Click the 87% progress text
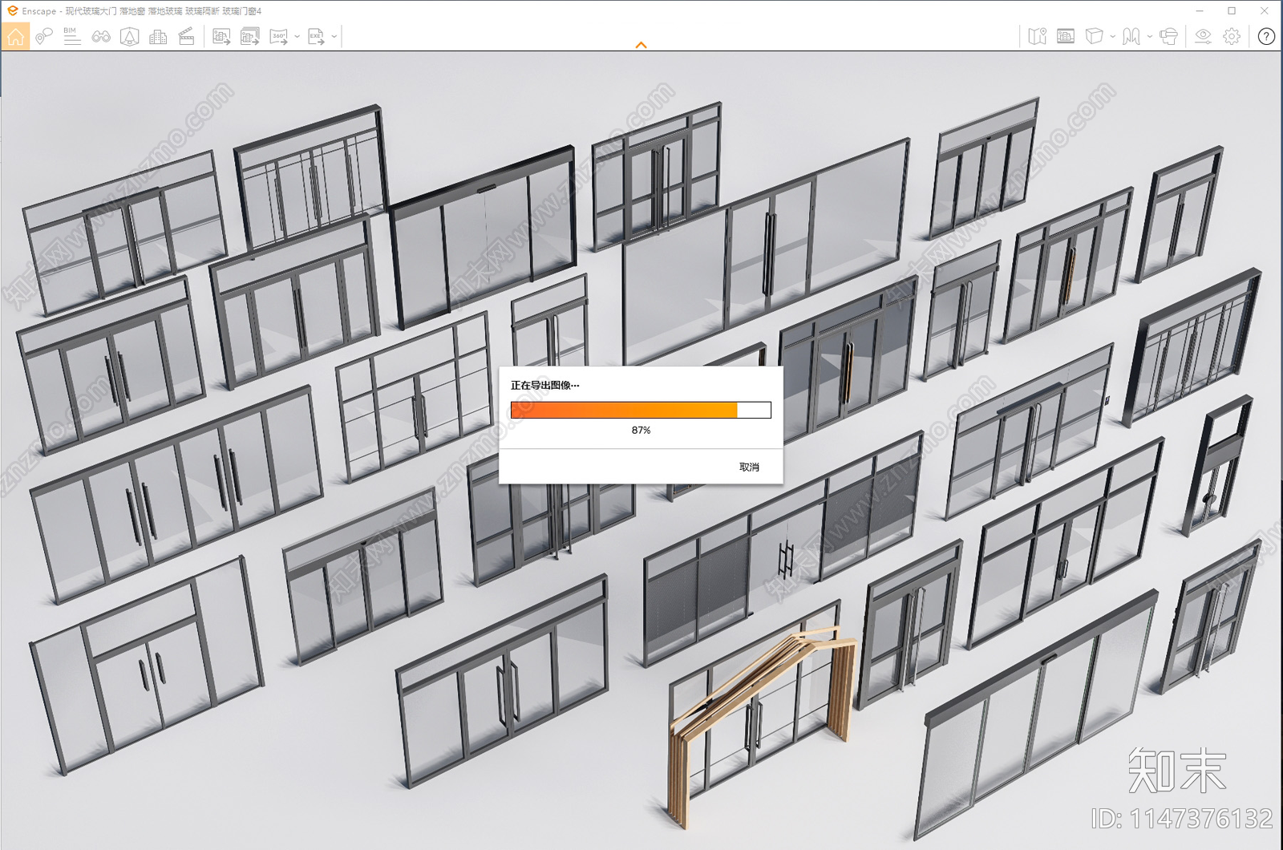 point(641,431)
